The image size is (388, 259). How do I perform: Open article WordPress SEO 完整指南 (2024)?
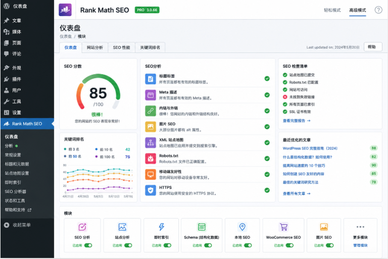coord(310,148)
